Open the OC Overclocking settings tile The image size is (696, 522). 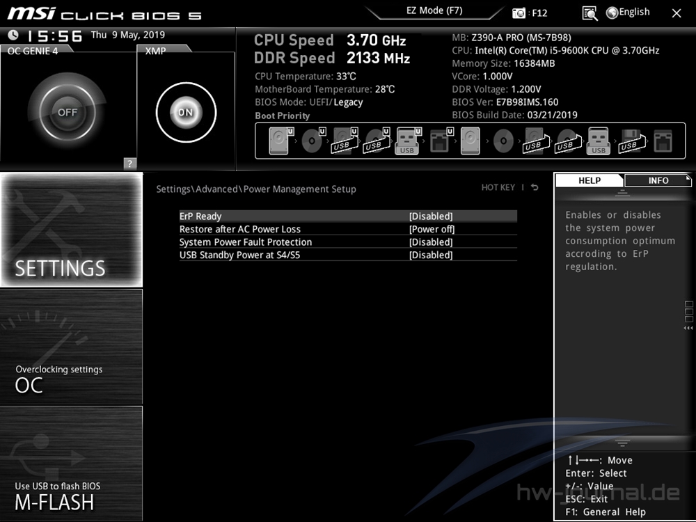(72, 347)
